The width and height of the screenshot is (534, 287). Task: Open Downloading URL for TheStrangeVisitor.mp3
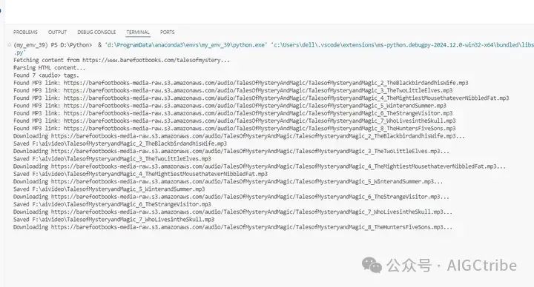point(251,197)
